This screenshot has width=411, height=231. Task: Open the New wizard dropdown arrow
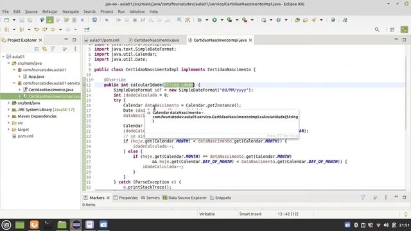[x=14, y=20]
